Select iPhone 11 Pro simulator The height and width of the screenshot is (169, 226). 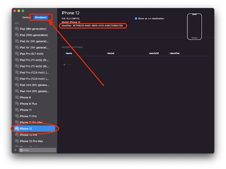[34, 116]
